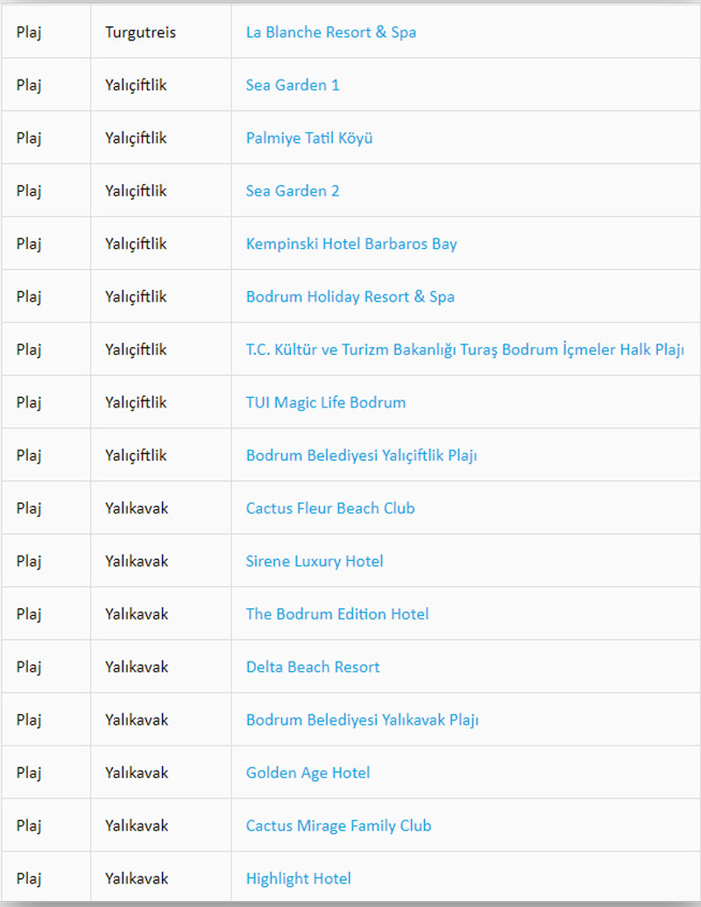
Task: Click the Golden Age Hotel link
Action: (x=308, y=773)
